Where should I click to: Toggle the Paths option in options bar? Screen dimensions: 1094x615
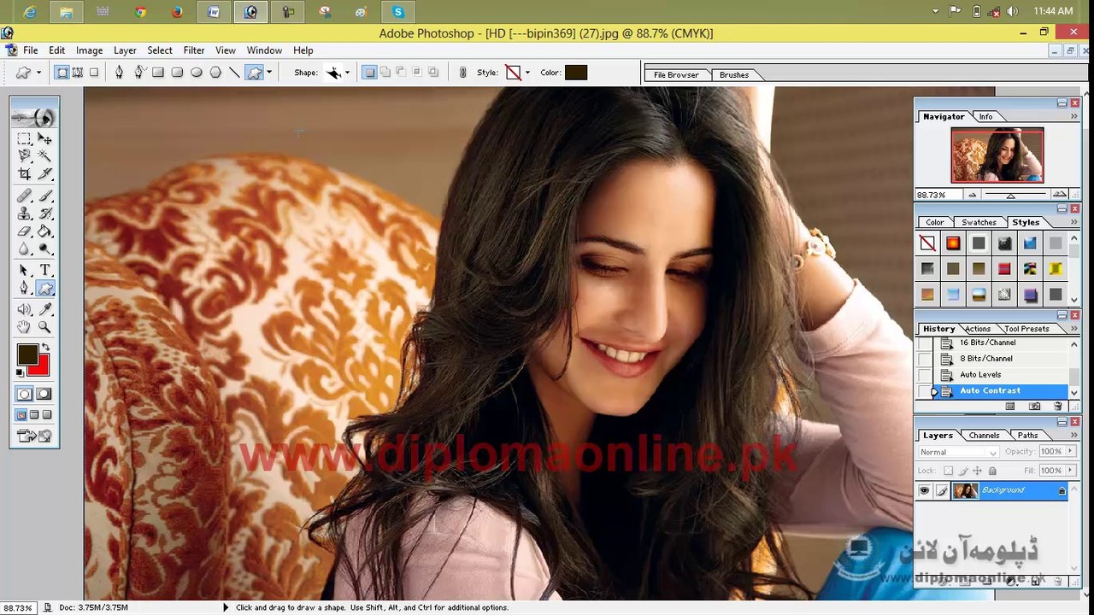(x=78, y=73)
